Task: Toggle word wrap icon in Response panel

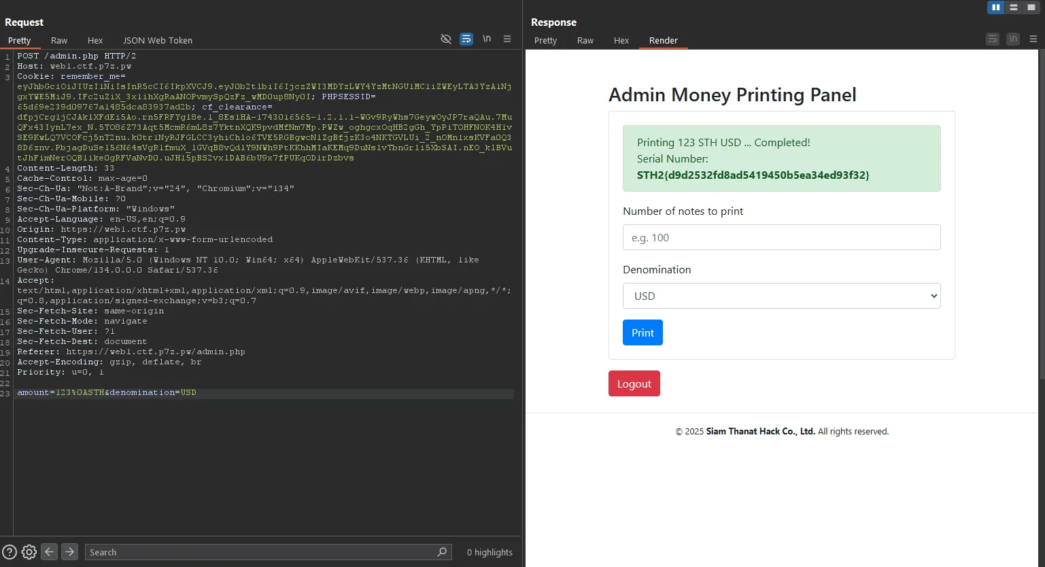Action: point(993,39)
